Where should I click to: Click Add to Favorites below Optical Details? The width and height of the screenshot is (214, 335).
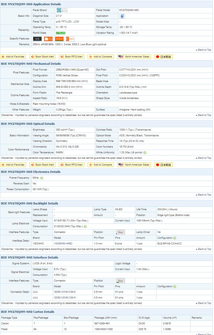point(13,165)
